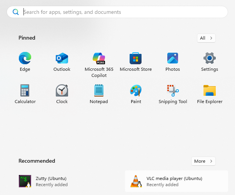Open File Explorer from pinned apps
The width and height of the screenshot is (235, 195).
[x=210, y=94]
